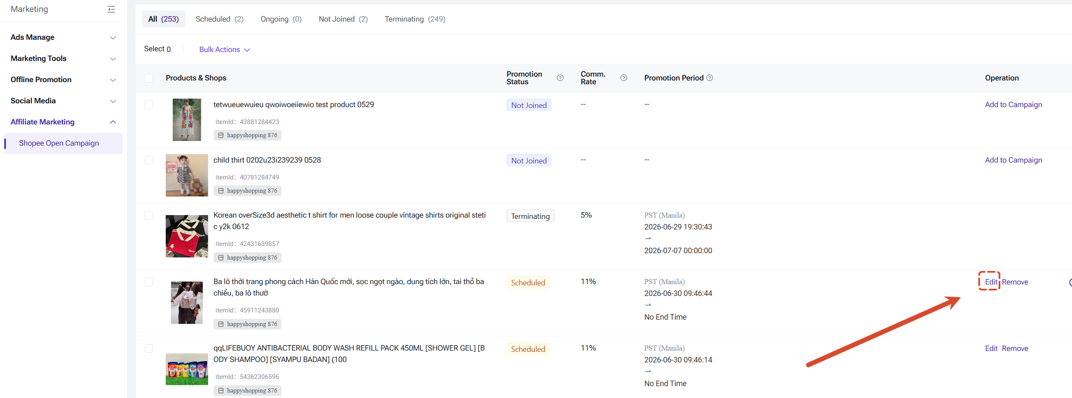Open Comm. Rate help icon
This screenshot has height=398, width=1072.
(x=624, y=78)
